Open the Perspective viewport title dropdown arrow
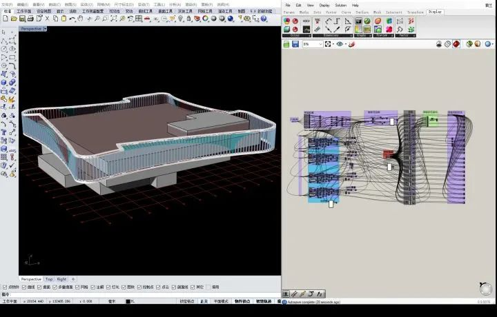The image size is (497, 317). (45, 29)
